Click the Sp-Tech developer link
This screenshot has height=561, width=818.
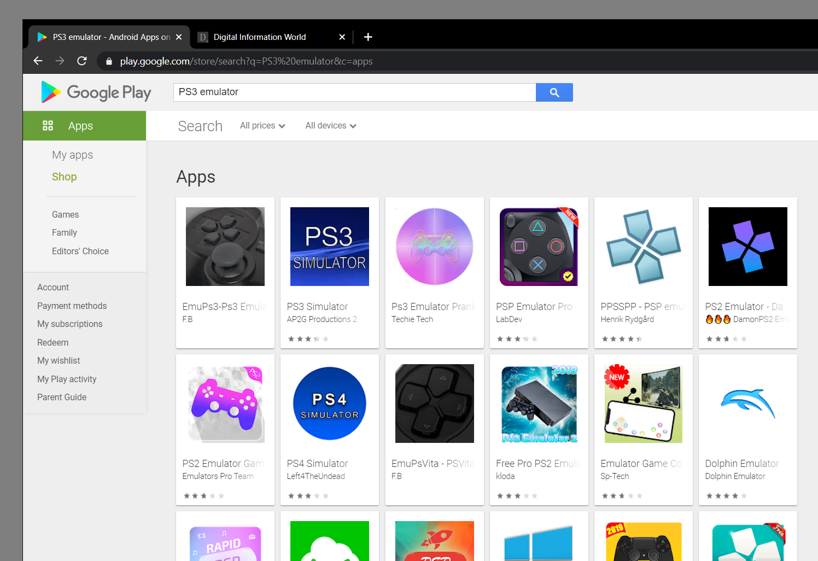(x=615, y=476)
